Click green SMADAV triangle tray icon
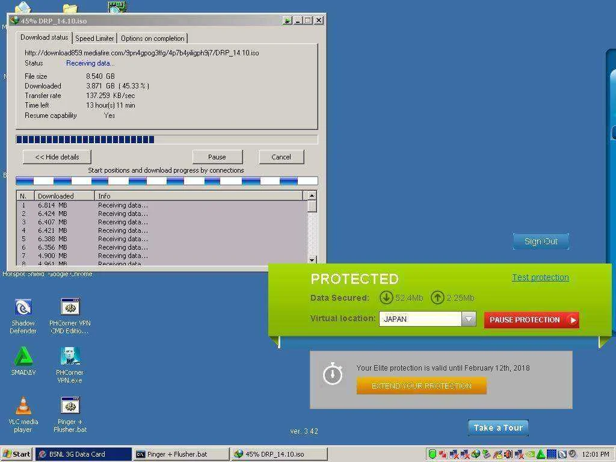Screen dimensions: 616x462 click(541, 454)
